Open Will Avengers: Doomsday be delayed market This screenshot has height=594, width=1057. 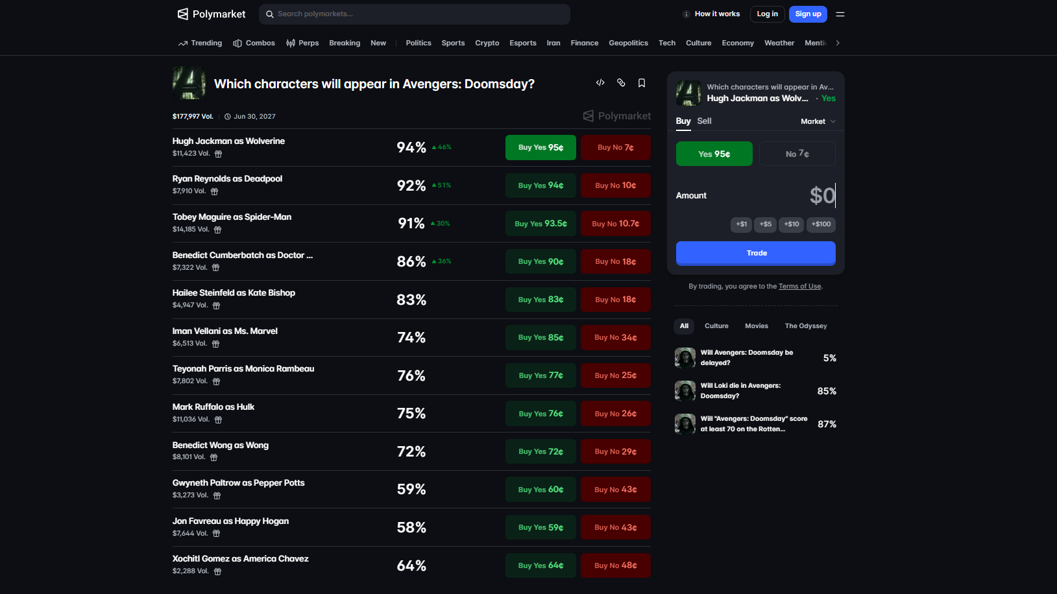coord(755,358)
